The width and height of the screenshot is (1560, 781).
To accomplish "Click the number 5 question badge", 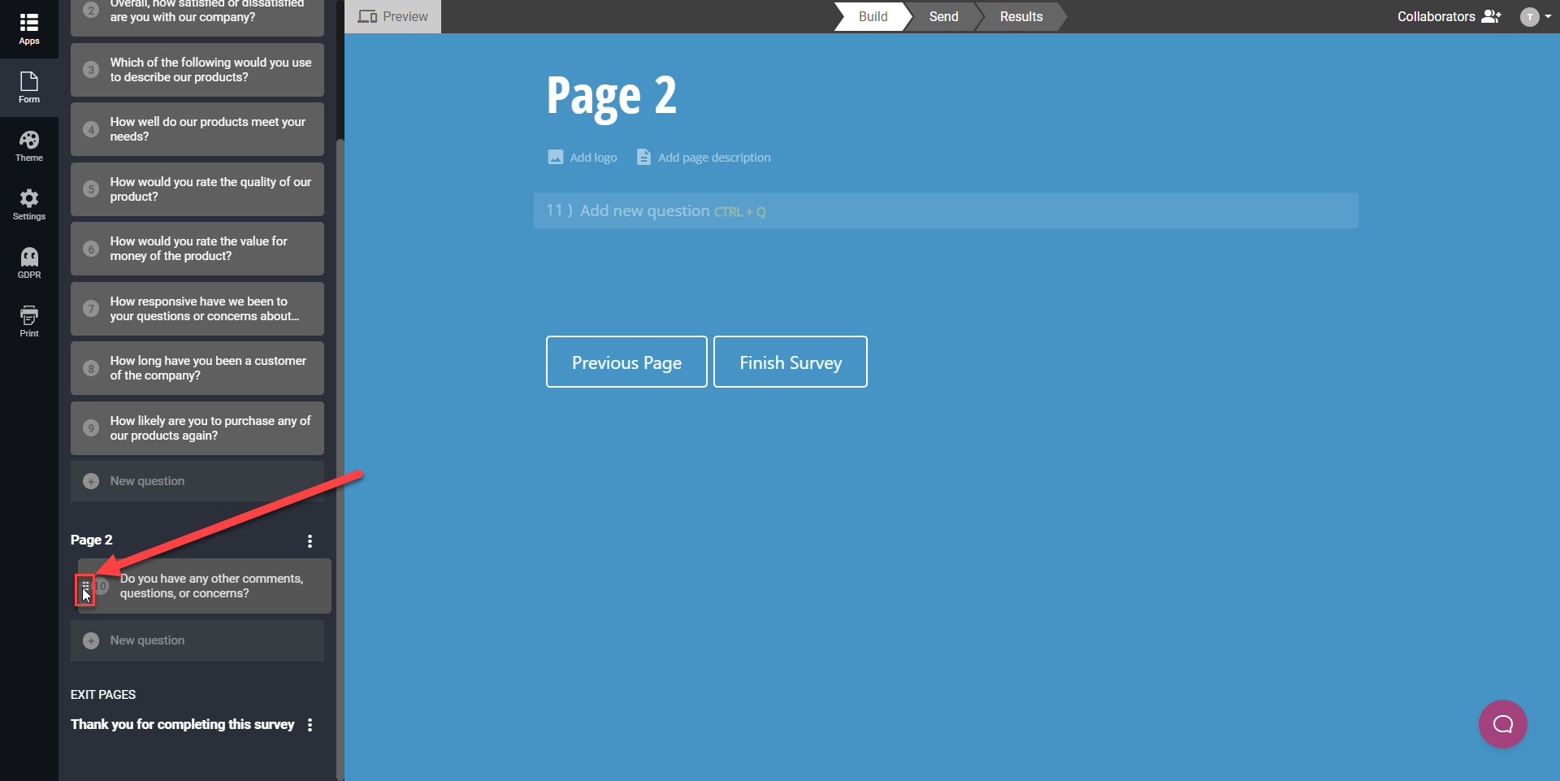I will tap(91, 189).
